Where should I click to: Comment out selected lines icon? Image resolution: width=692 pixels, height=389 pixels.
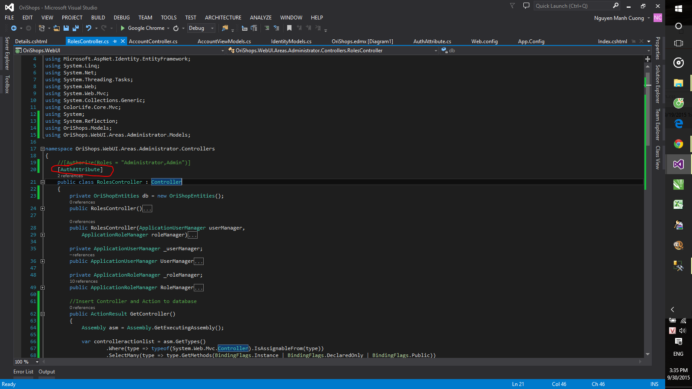tap(267, 28)
